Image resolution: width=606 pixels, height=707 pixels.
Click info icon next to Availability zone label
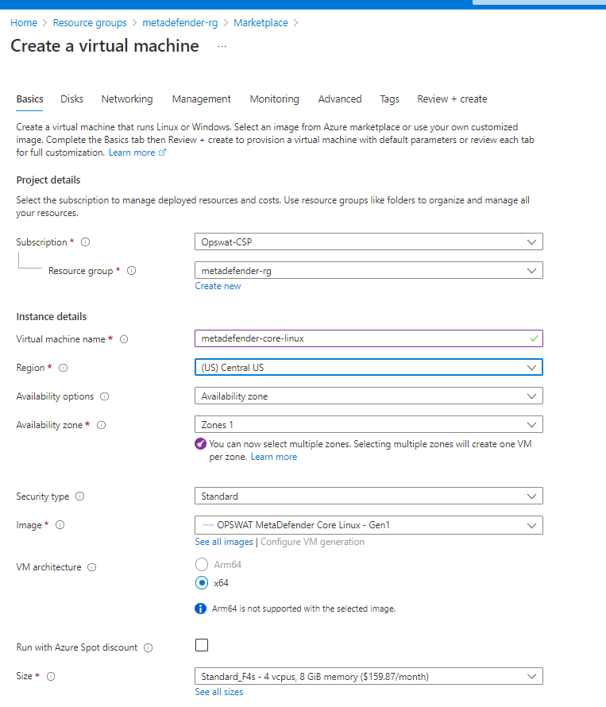101,425
